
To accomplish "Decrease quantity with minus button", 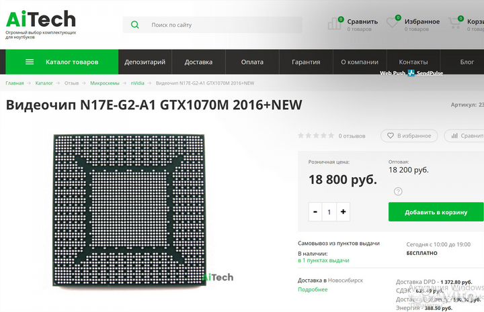I will 315,211.
